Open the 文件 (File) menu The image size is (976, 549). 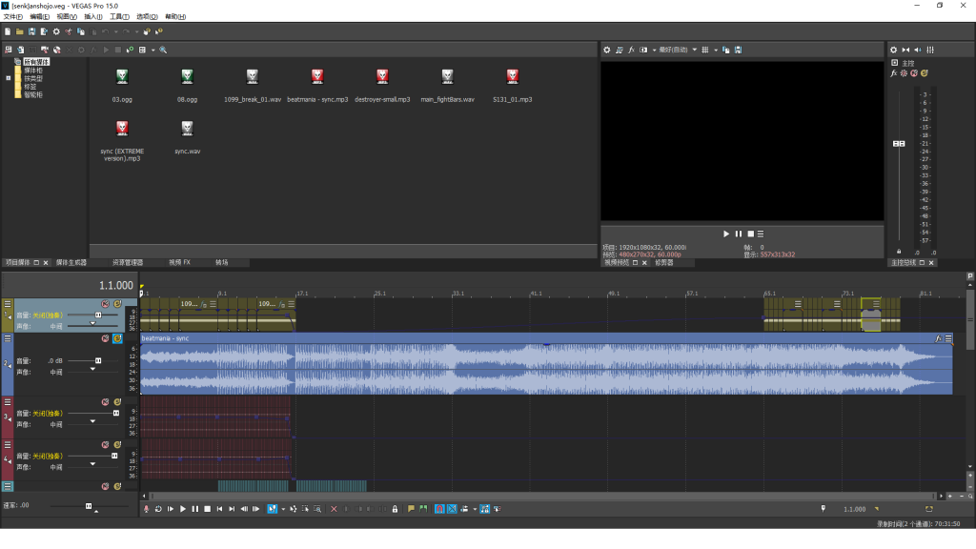[x=12, y=16]
